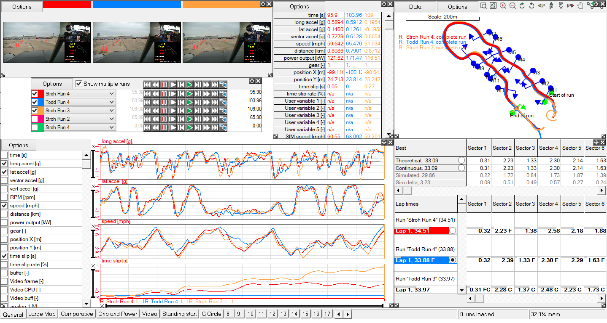607x323 pixels.
Task: Expand the Stroh Run 3 run dropdown
Action: click(112, 111)
